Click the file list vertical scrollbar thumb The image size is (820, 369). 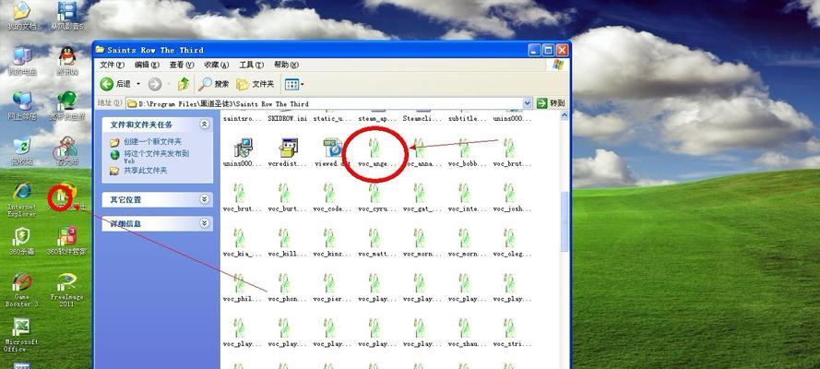pyautogui.click(x=564, y=221)
